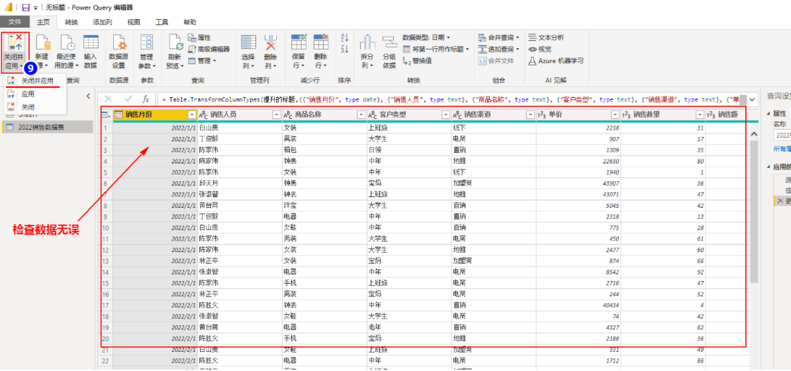Click the 拆分列 icon
Screen dimensions: 791x371
[x=367, y=44]
